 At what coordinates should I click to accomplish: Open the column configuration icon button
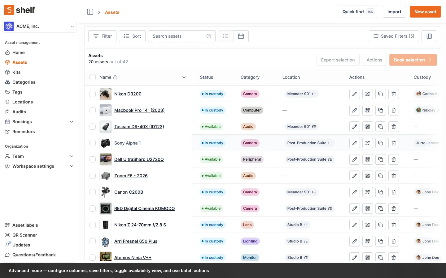429,36
